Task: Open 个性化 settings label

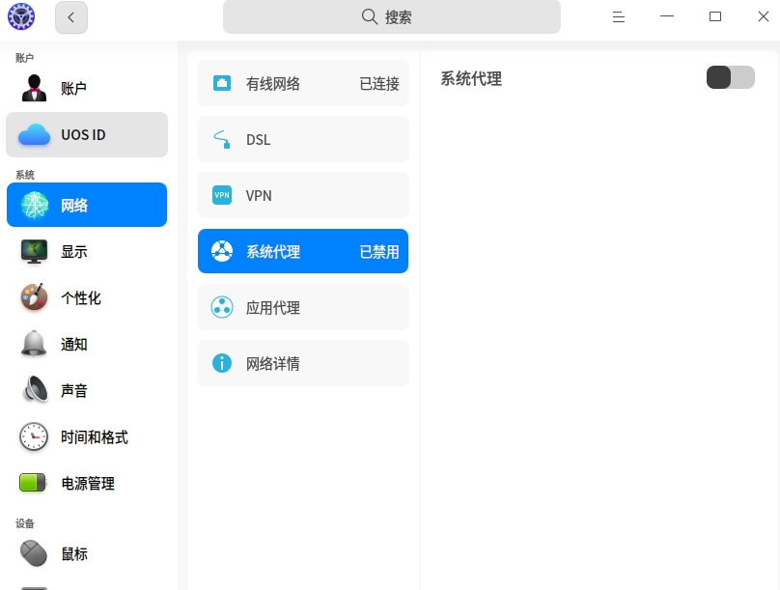Action: click(x=80, y=298)
